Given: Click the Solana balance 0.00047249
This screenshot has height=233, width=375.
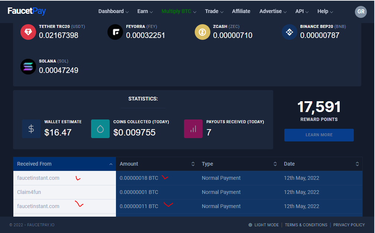Looking at the screenshot, I should click(x=59, y=70).
